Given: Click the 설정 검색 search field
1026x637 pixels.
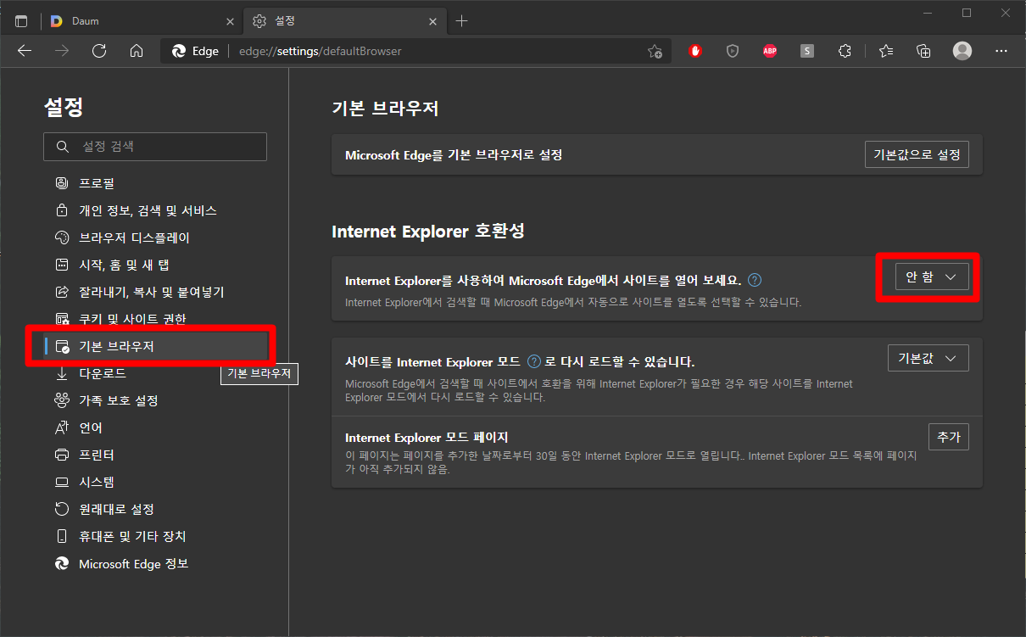Looking at the screenshot, I should coord(155,147).
